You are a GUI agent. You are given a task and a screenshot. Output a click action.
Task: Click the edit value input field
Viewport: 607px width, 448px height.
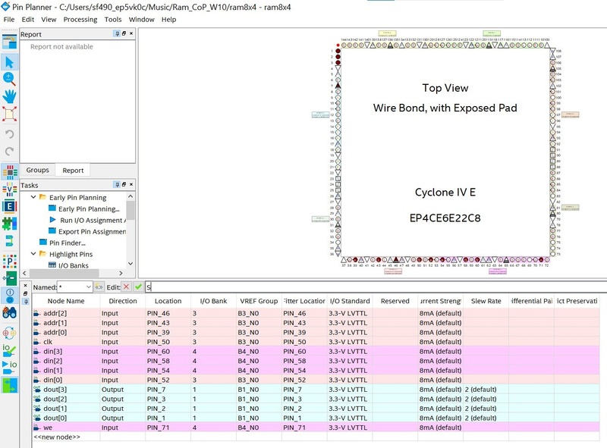(376, 287)
